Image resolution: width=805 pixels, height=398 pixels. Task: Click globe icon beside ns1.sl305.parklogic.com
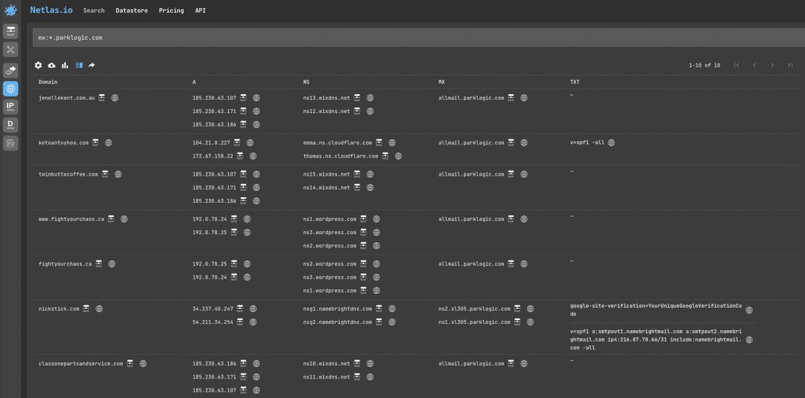[530, 322]
